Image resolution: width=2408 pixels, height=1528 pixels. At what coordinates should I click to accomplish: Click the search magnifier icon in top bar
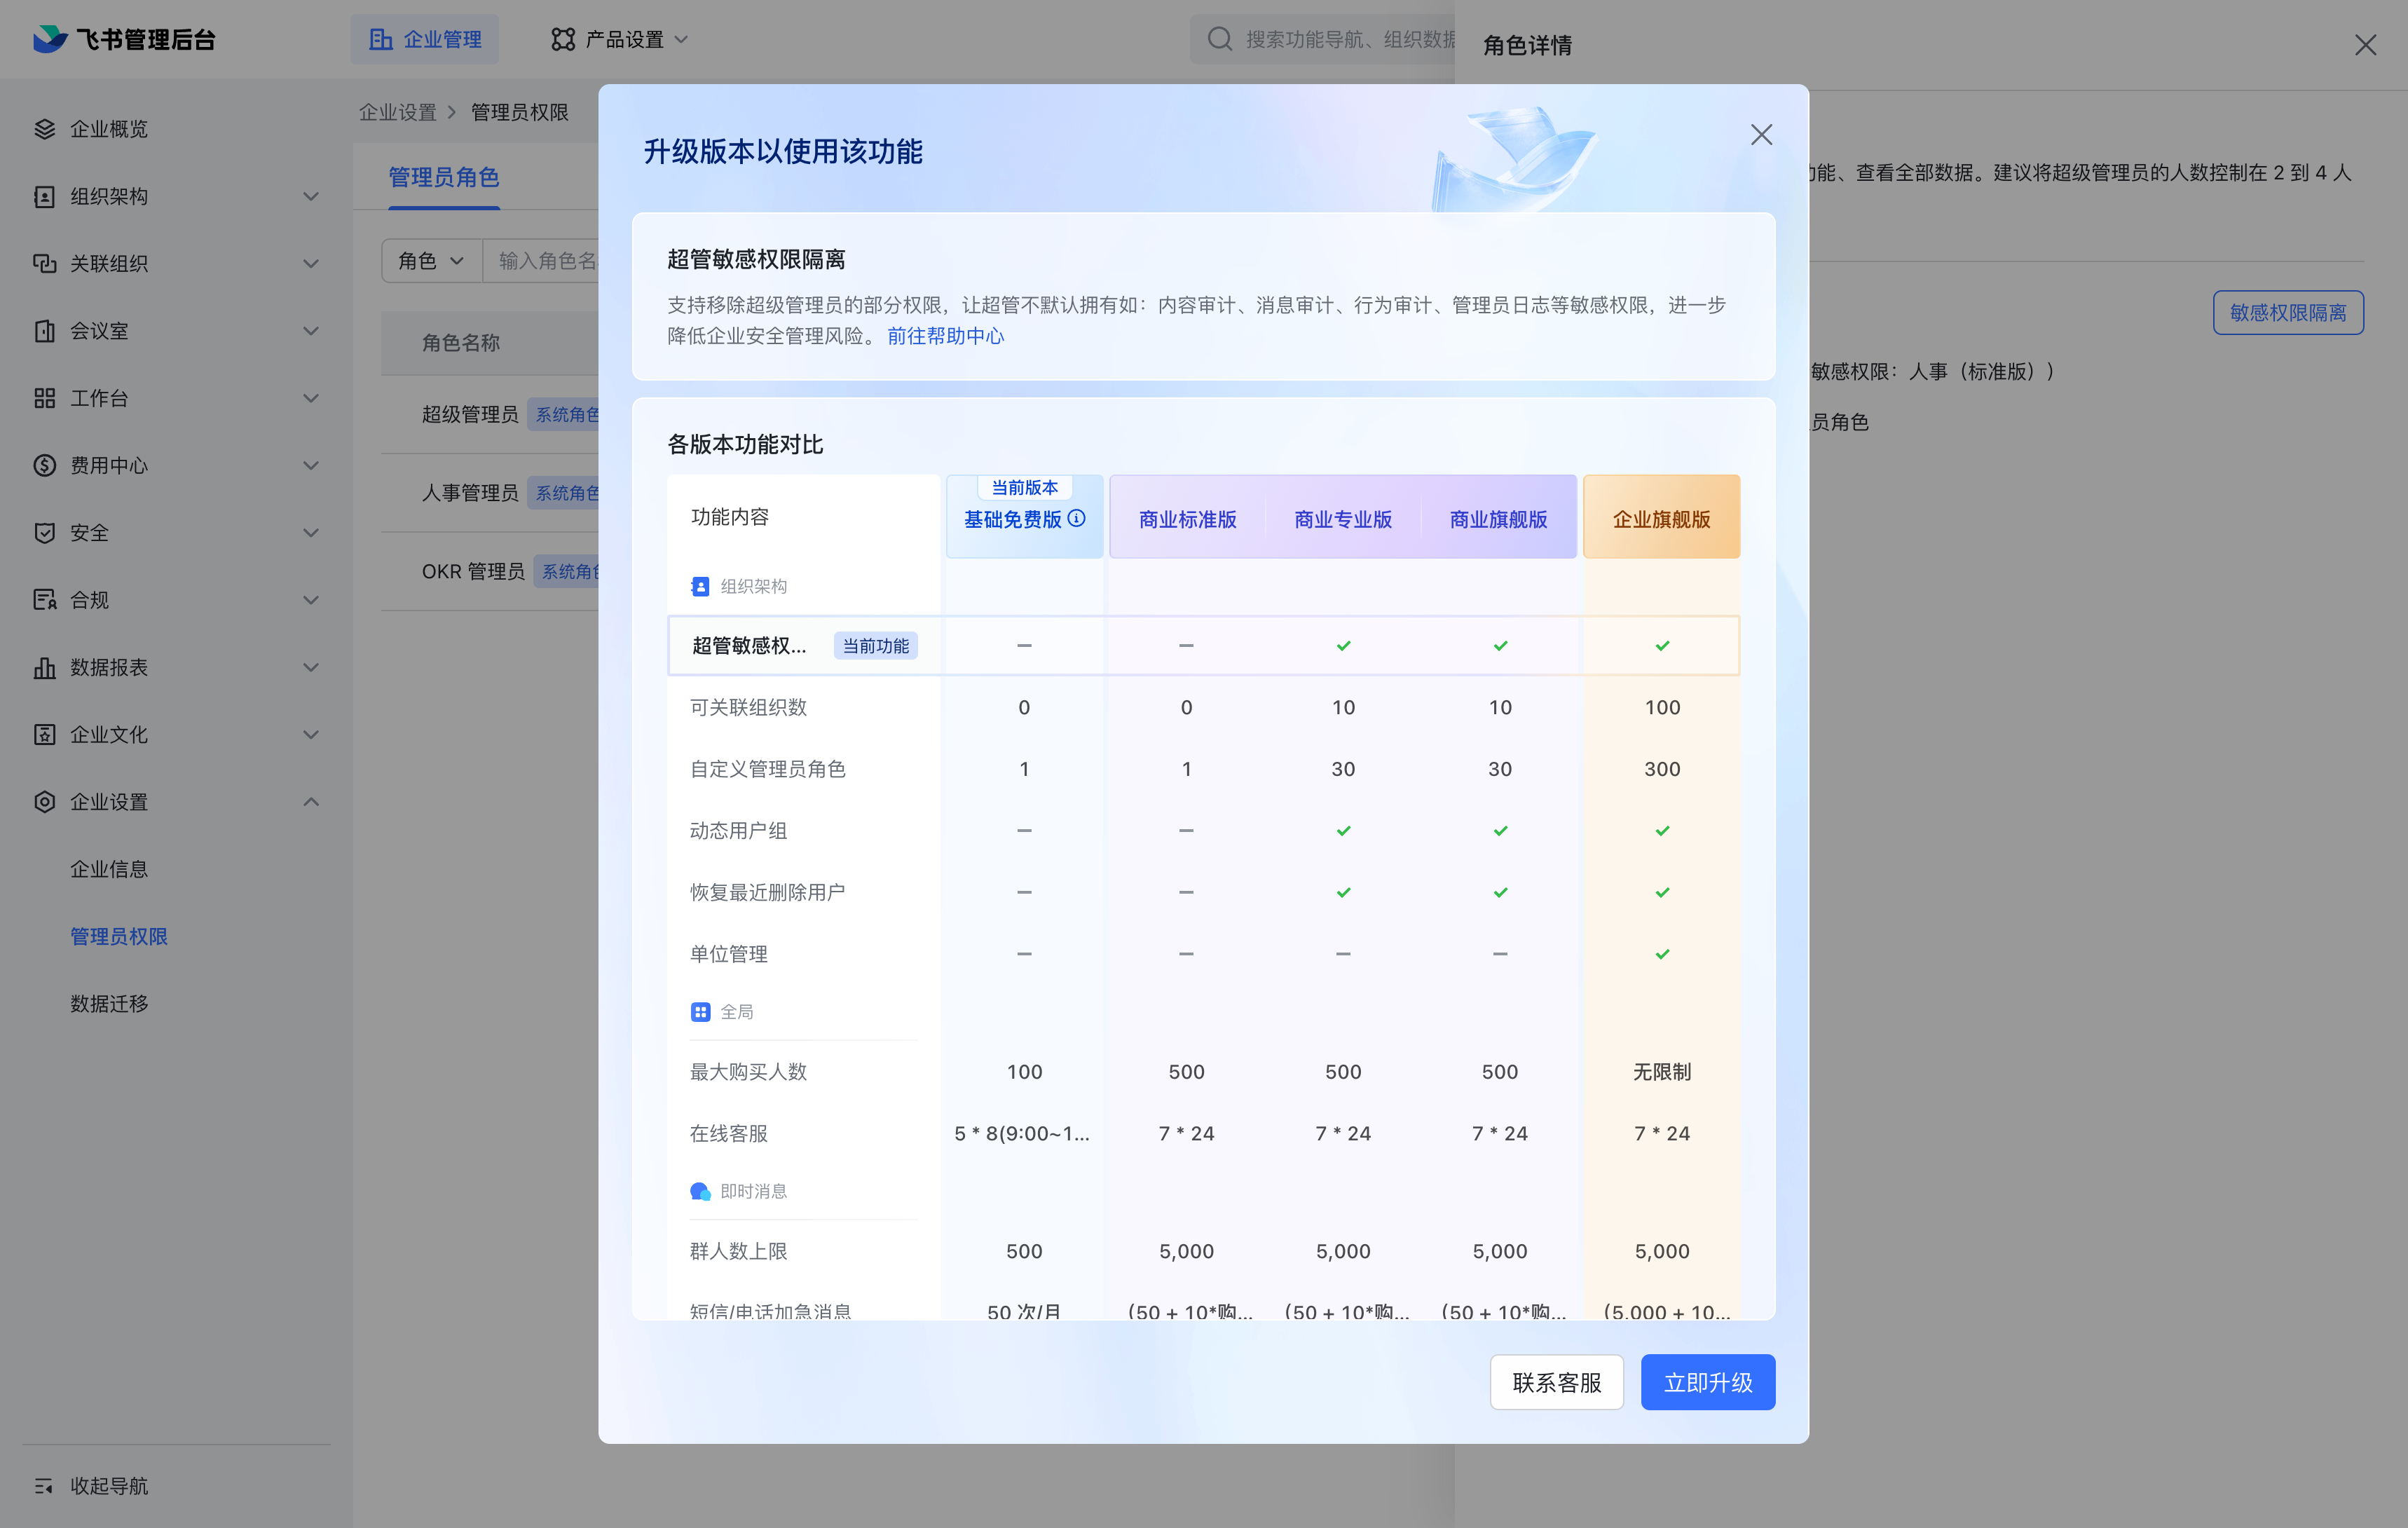click(1219, 39)
